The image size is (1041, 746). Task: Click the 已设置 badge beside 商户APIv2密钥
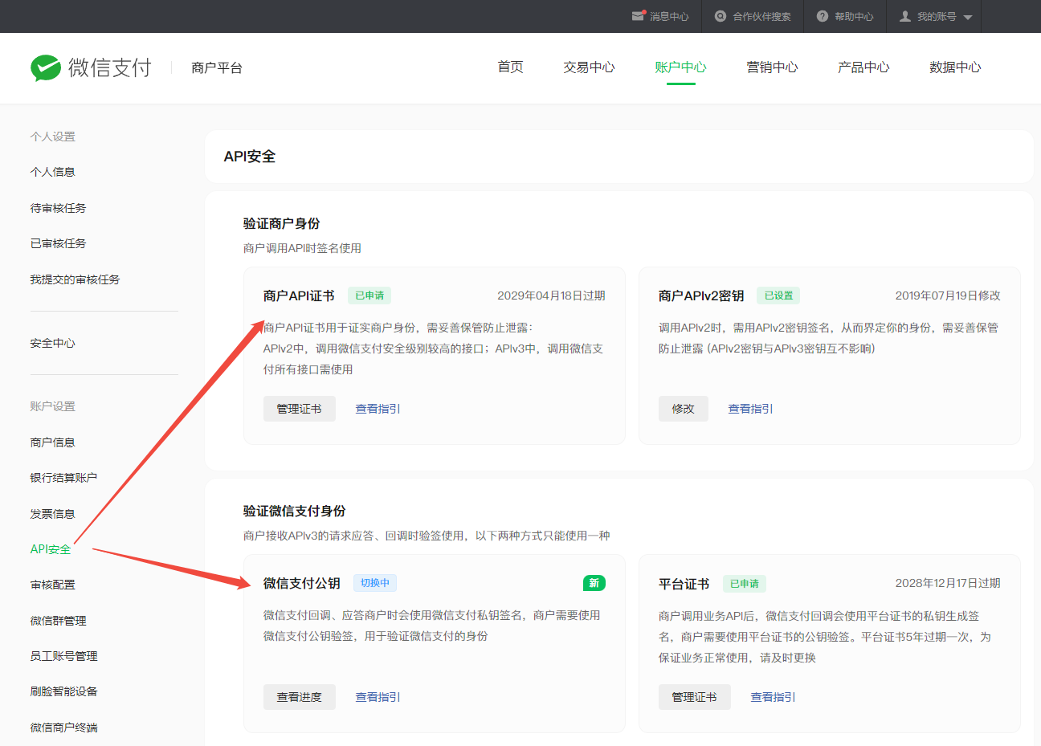[x=778, y=296]
